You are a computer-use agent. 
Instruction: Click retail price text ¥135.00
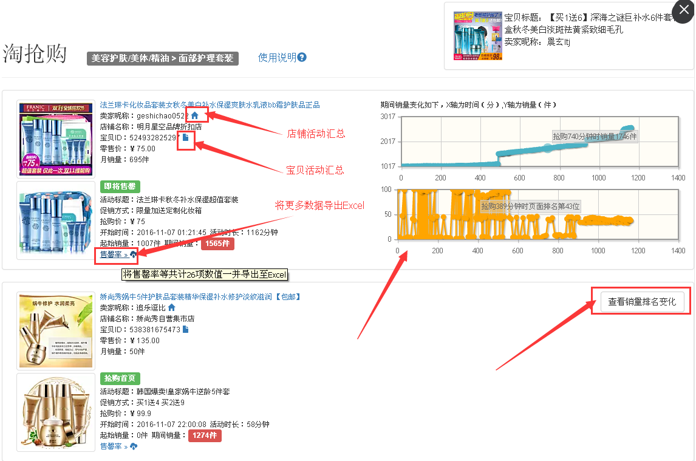(145, 341)
